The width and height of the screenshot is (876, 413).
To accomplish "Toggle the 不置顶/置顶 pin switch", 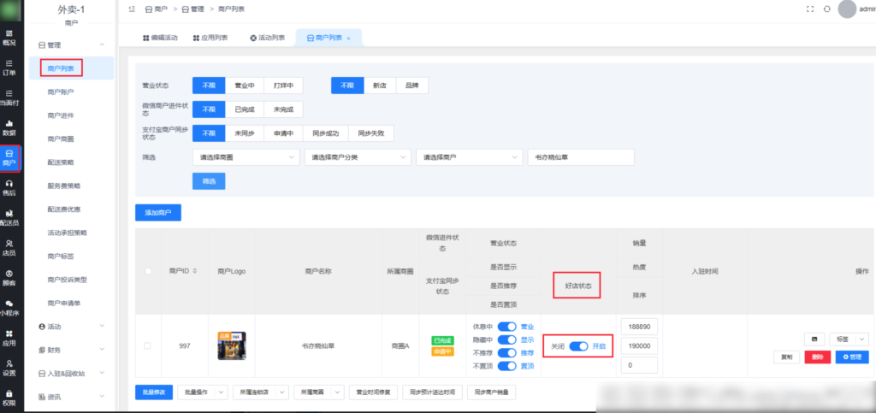I will (506, 366).
